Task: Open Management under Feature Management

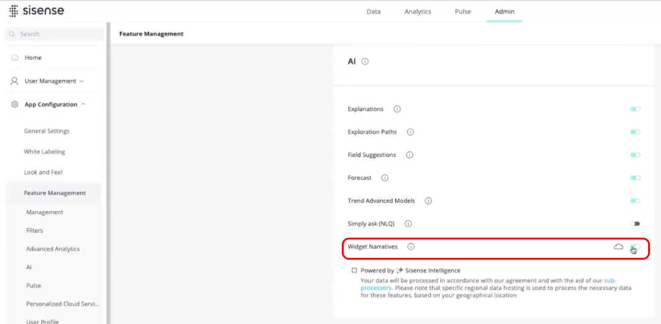Action: [45, 213]
